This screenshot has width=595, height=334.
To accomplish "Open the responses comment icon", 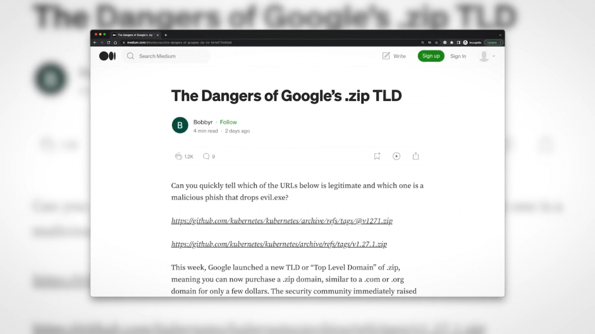I will click(x=206, y=156).
